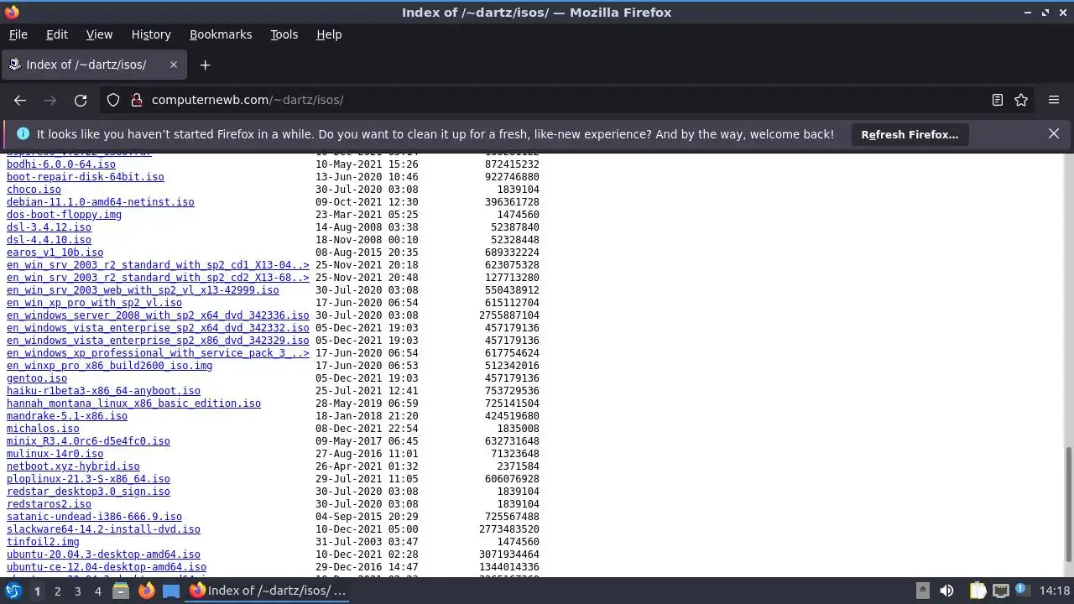Show site security info via padlock icon

137,100
